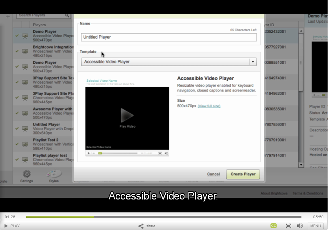Image resolution: width=328 pixels, height=230 pixels.
Task: Click the preview player's volume icon
Action: pos(166,153)
